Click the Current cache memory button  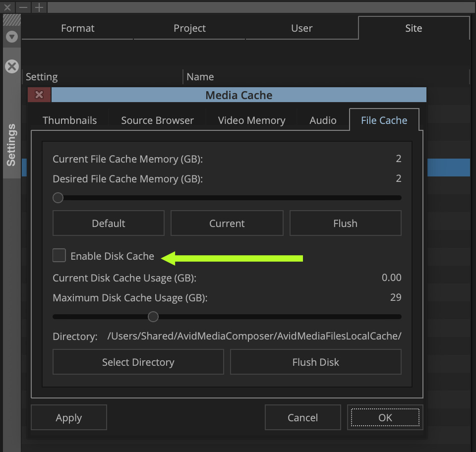click(227, 223)
